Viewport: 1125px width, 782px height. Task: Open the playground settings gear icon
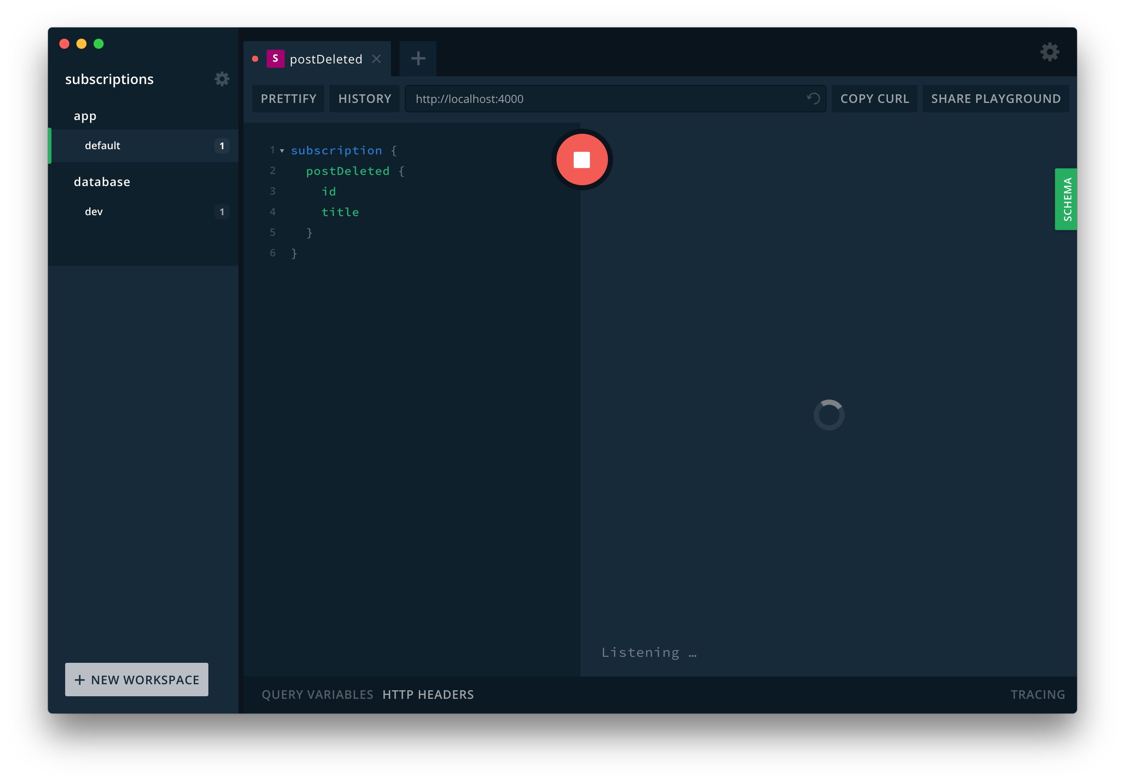[x=1050, y=52]
